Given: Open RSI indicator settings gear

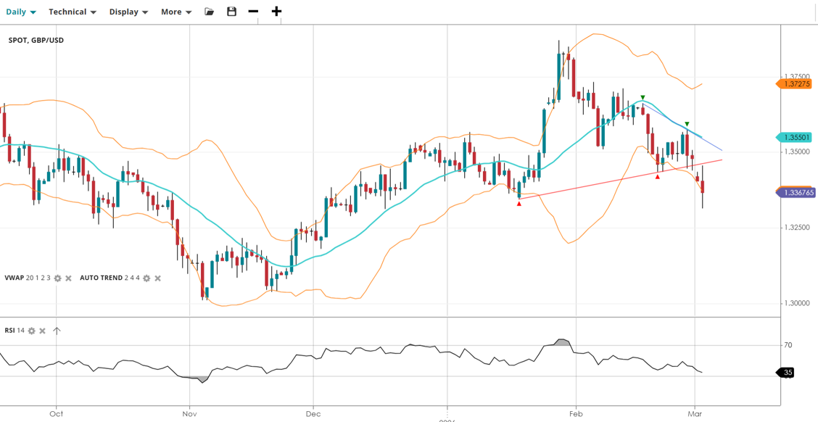Looking at the screenshot, I should pyautogui.click(x=31, y=331).
